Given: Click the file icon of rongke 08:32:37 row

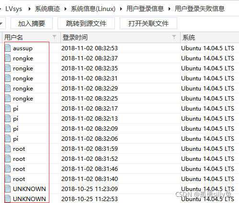Looking at the screenshot, I should tap(8, 58).
